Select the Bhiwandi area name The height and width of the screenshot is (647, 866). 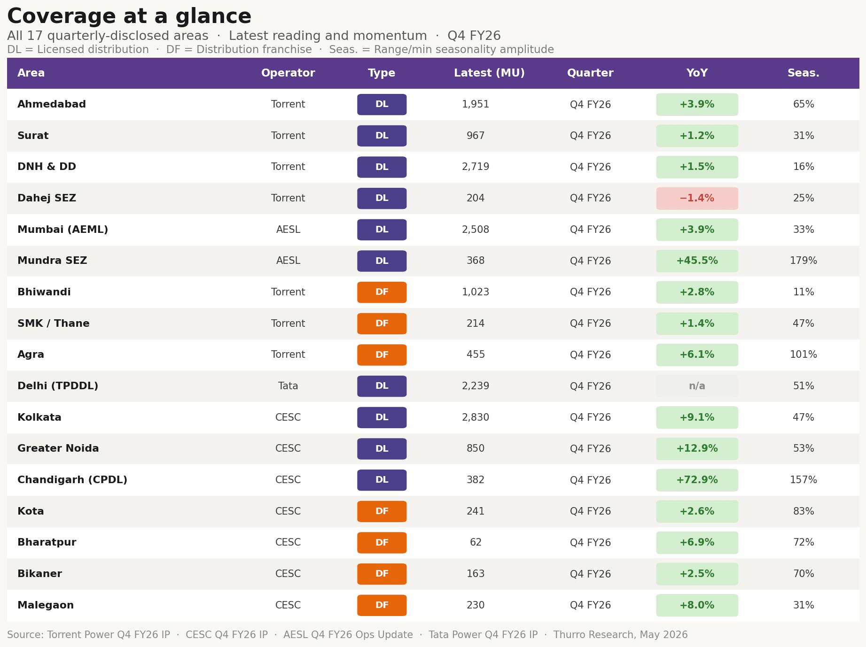tap(44, 292)
